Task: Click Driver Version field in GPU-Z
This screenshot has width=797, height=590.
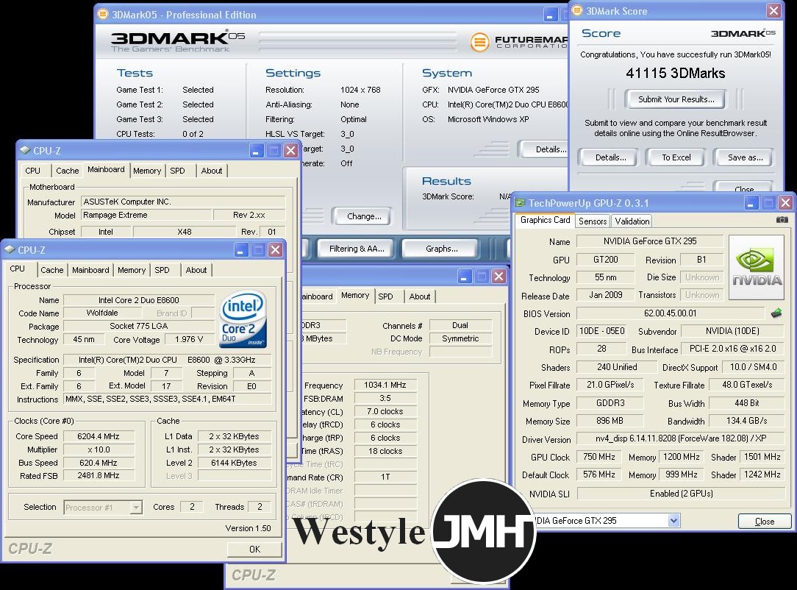Action: 681,438
